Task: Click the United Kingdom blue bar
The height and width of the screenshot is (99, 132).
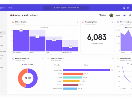Action: (x=70, y=88)
